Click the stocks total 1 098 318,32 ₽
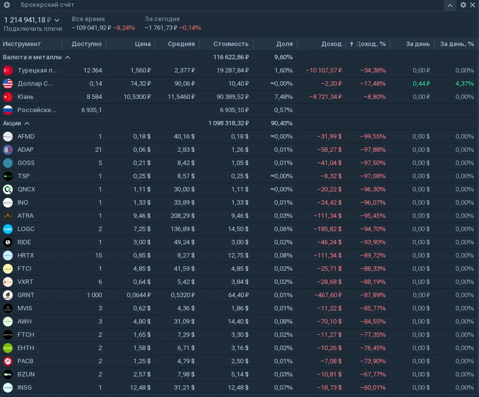This screenshot has height=397, width=479. pyautogui.click(x=229, y=123)
